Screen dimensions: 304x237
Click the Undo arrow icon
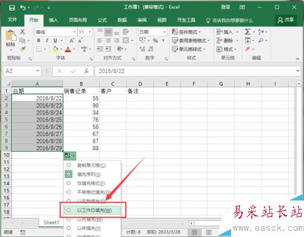[22, 8]
